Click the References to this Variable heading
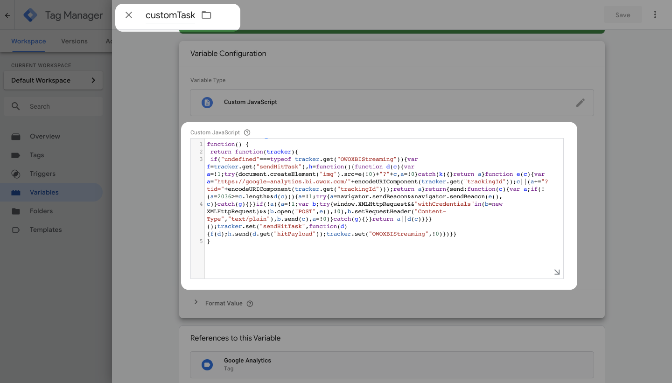The height and width of the screenshot is (383, 672). coord(235,338)
